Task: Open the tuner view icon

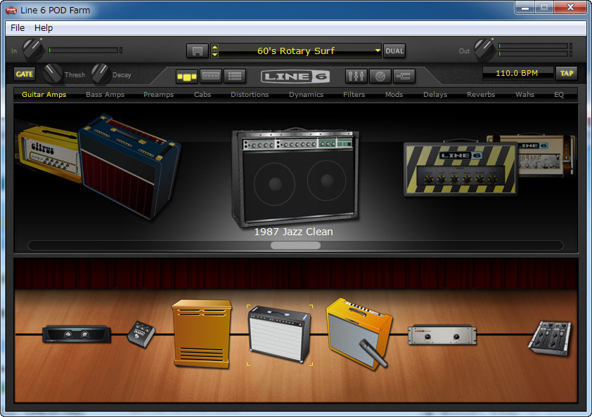Action: click(380, 76)
